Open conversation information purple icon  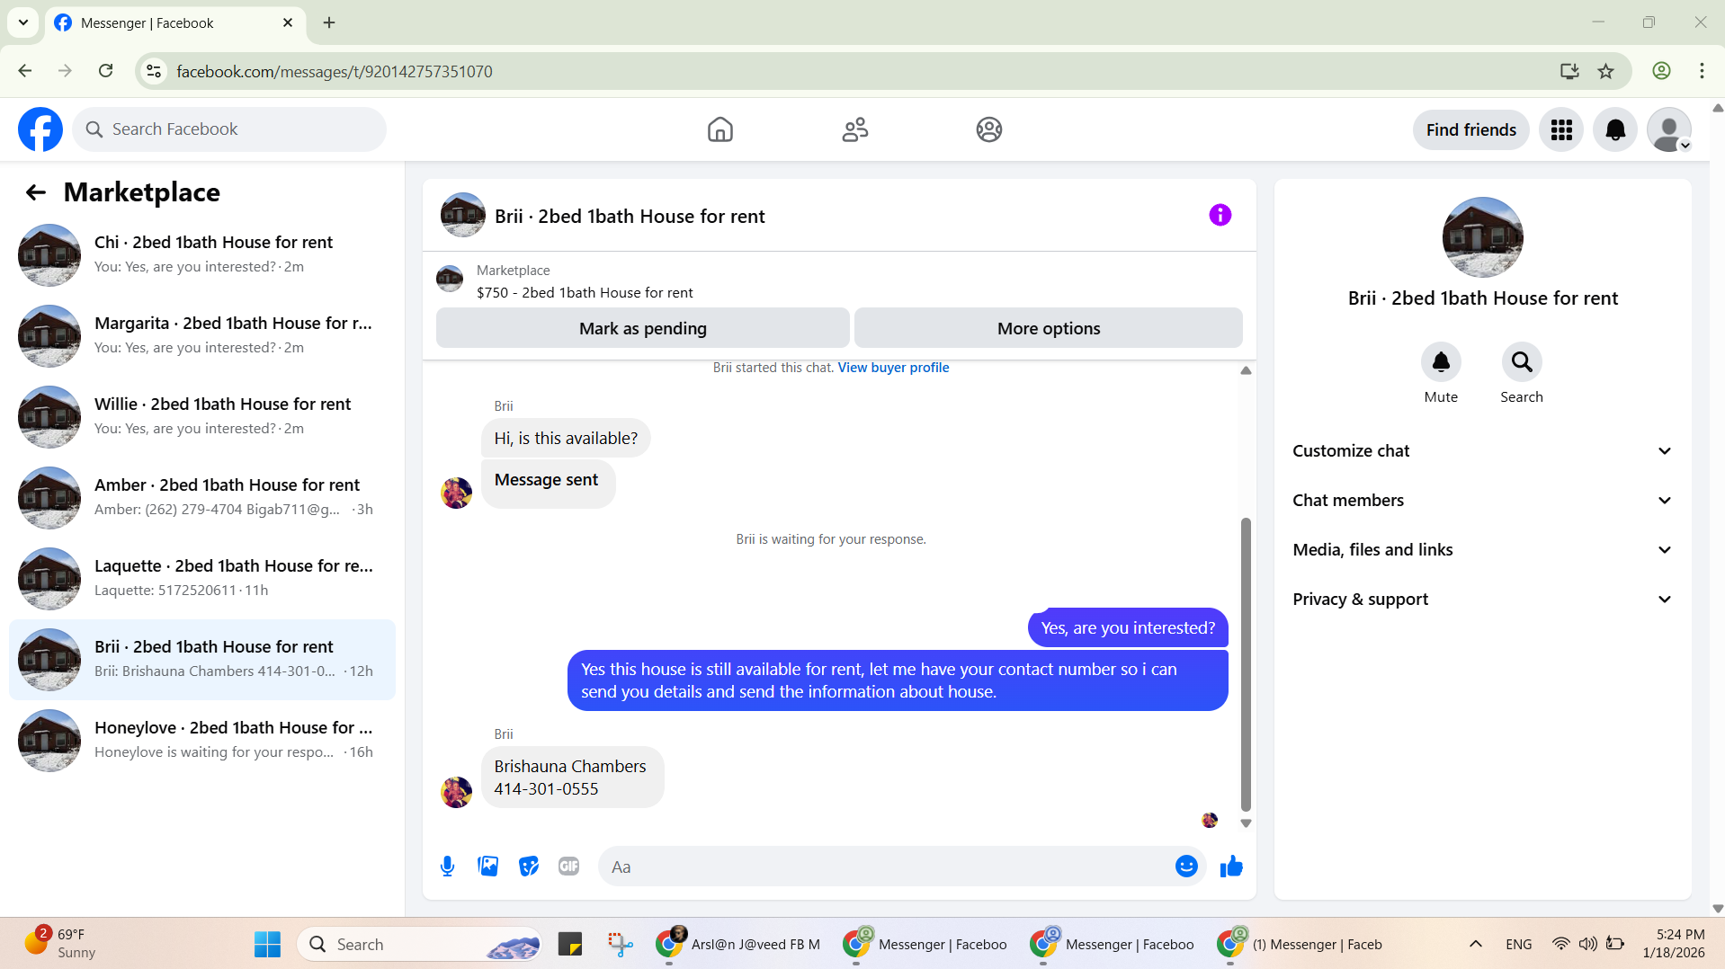pos(1220,215)
